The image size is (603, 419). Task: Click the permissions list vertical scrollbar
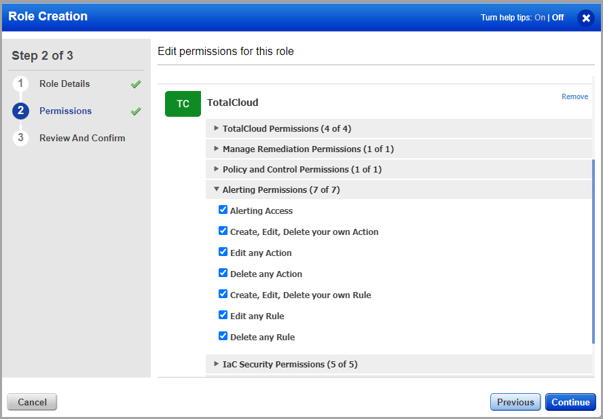593,252
